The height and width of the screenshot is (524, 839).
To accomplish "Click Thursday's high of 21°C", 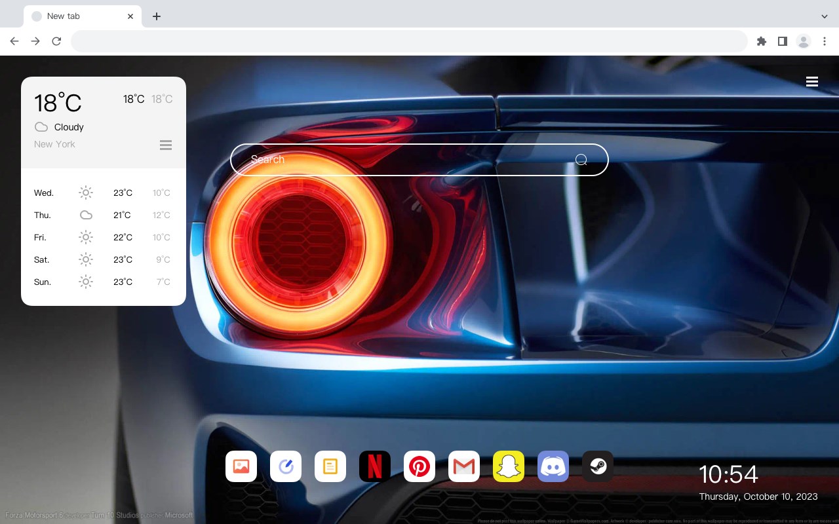I will 122,215.
